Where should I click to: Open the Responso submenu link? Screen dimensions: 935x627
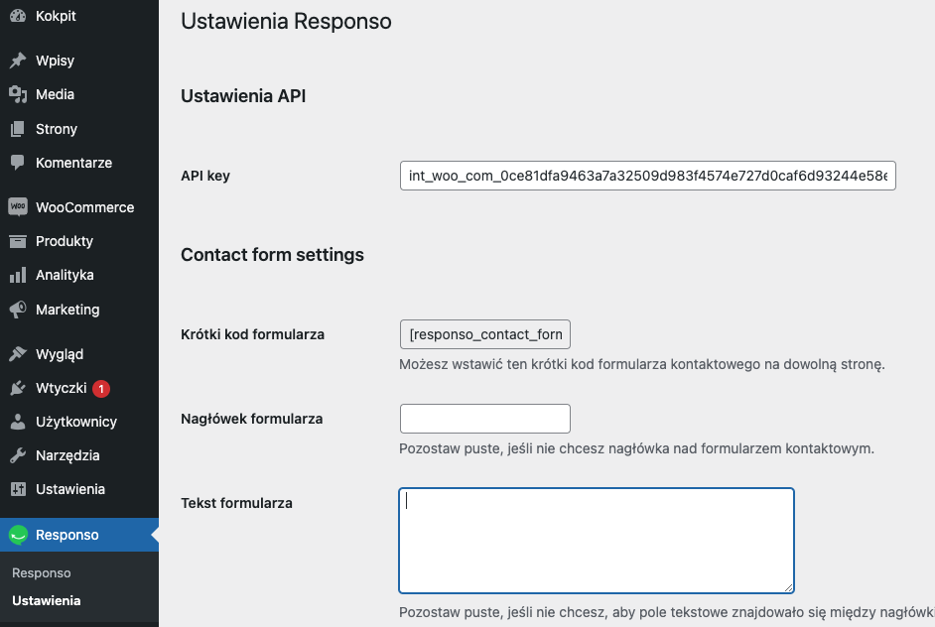(x=41, y=572)
